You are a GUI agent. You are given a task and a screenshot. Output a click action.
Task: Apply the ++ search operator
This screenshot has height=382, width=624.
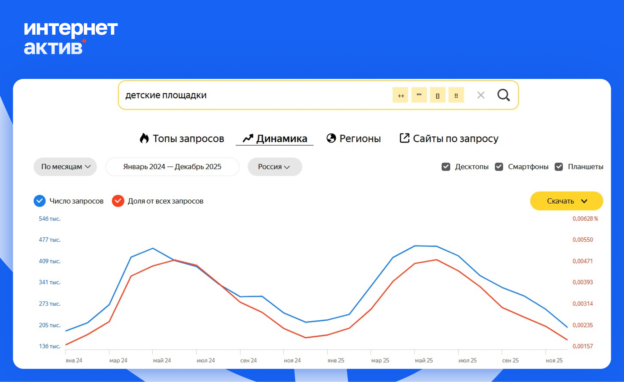[400, 95]
